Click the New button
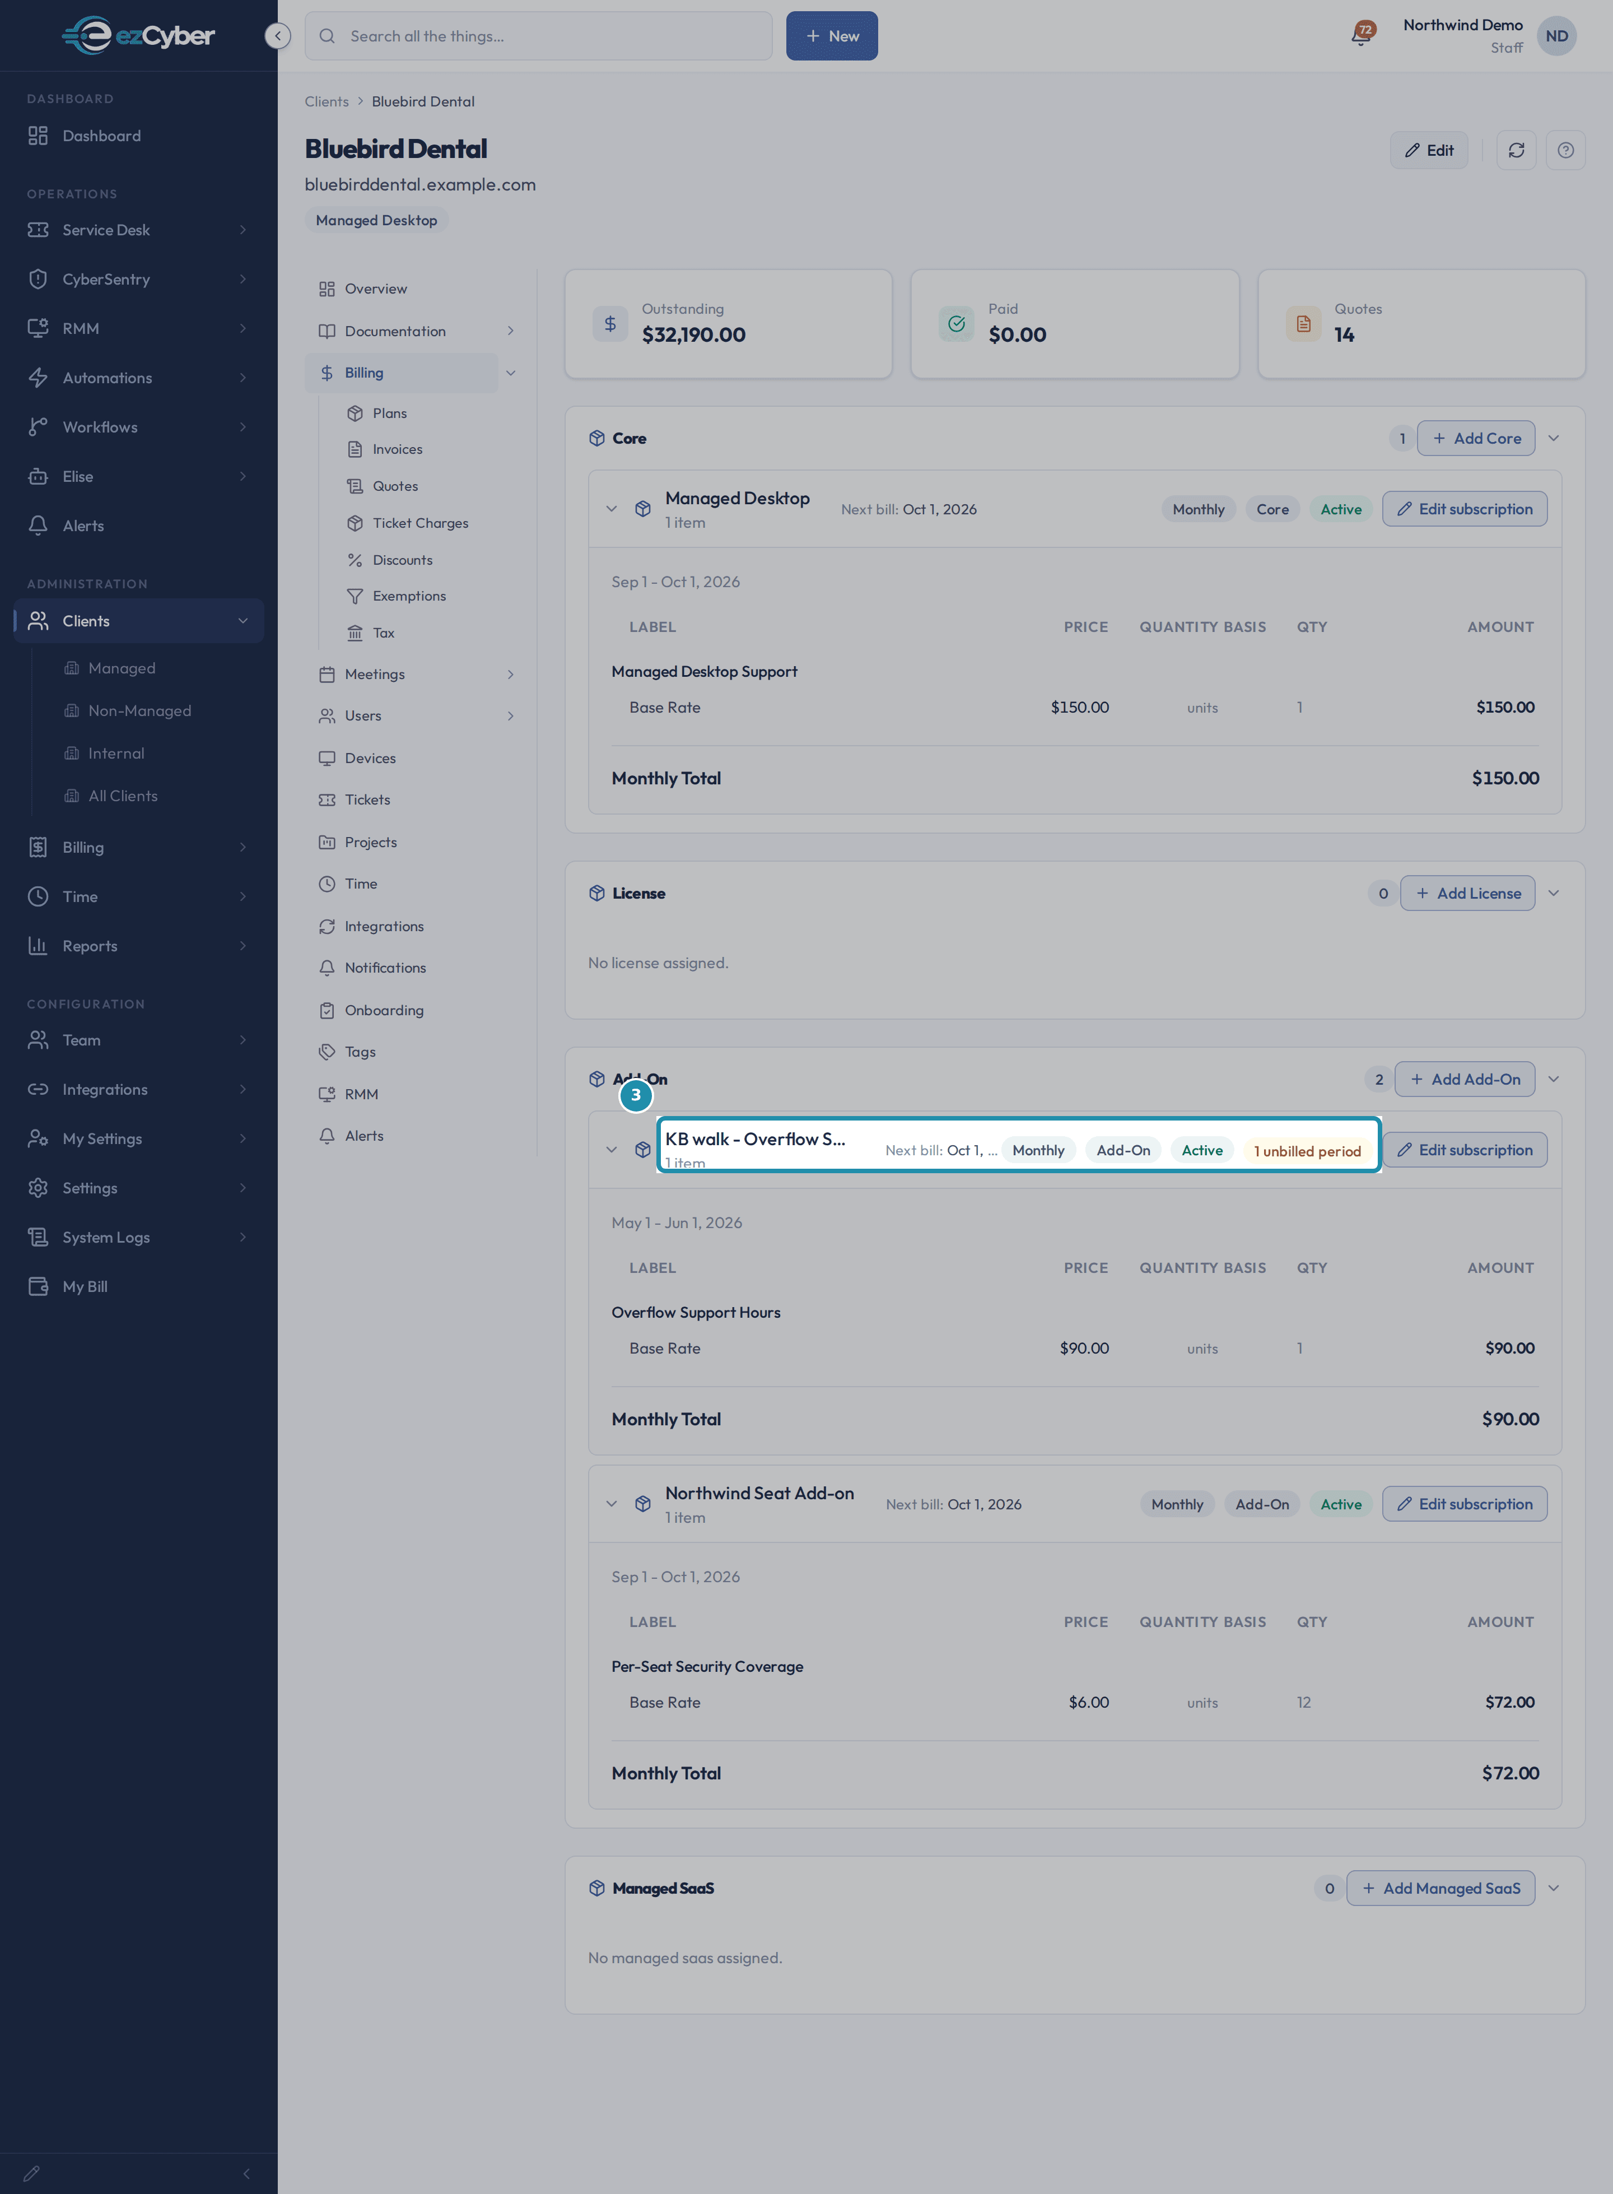 pos(832,36)
